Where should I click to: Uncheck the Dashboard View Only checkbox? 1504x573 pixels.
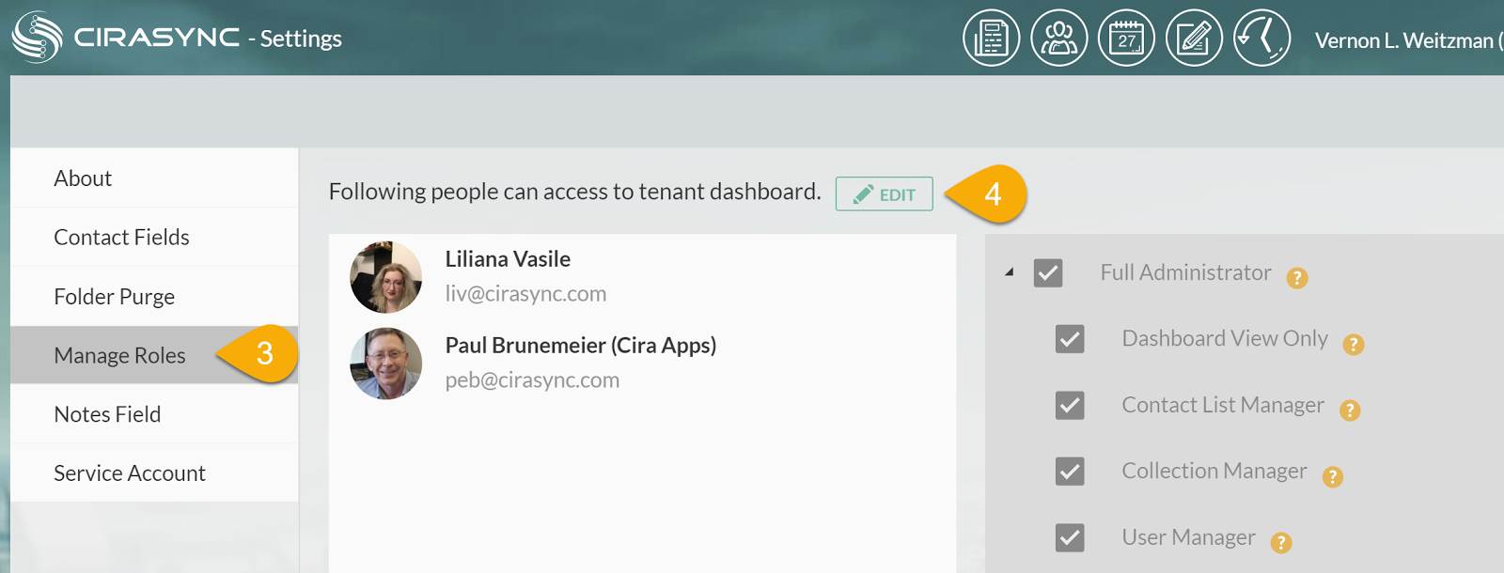pos(1070,339)
